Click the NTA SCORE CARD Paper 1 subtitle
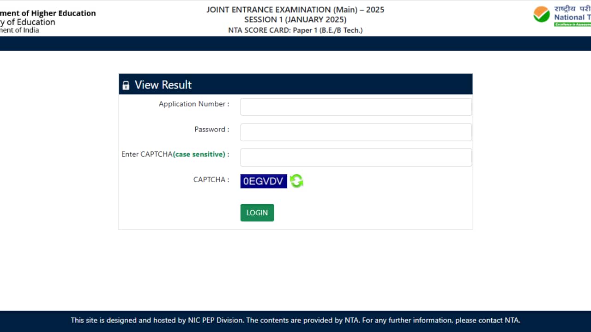The width and height of the screenshot is (591, 332). click(x=295, y=30)
